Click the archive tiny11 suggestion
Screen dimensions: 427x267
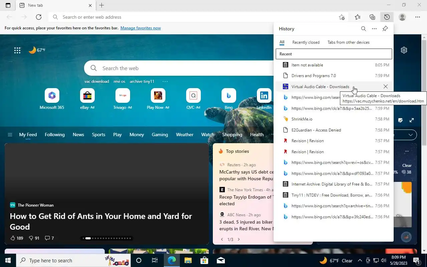click(x=142, y=81)
